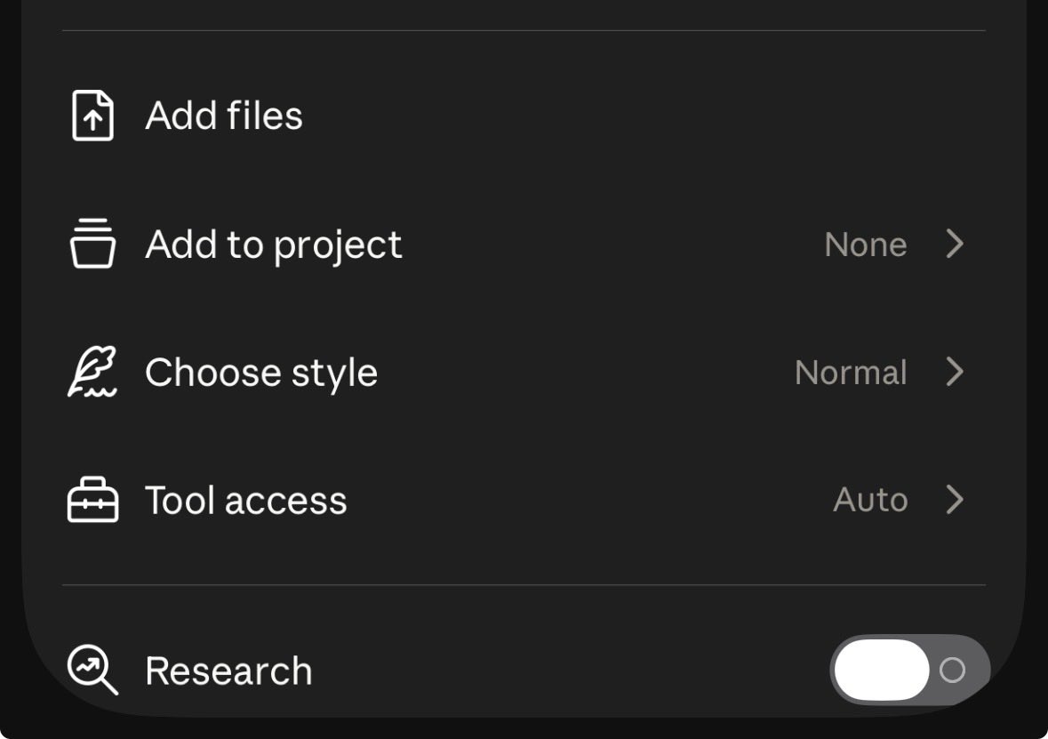The width and height of the screenshot is (1048, 739).
Task: Click the white knob of Research toggle
Action: [x=882, y=670]
